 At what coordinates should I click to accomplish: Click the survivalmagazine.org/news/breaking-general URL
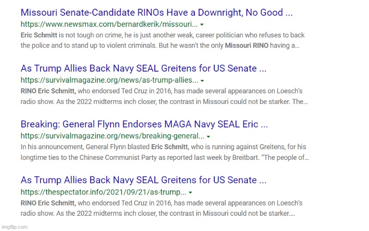click(112, 136)
